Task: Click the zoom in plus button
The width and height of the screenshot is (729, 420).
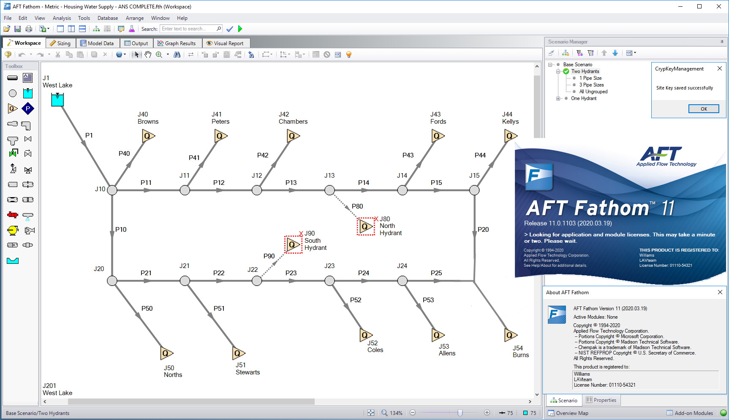Action: click(x=487, y=413)
